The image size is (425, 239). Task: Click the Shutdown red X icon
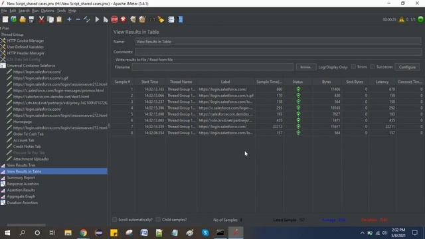tap(124, 19)
